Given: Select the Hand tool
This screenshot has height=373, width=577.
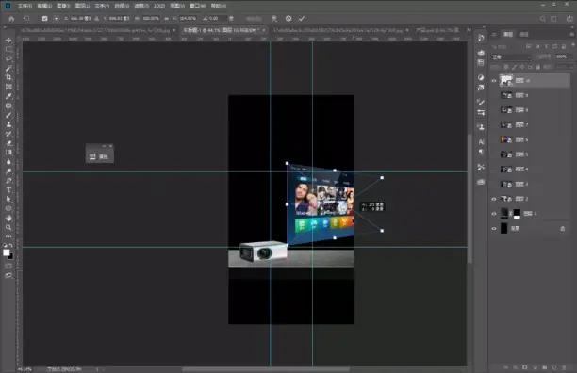Looking at the screenshot, I should pyautogui.click(x=8, y=218).
